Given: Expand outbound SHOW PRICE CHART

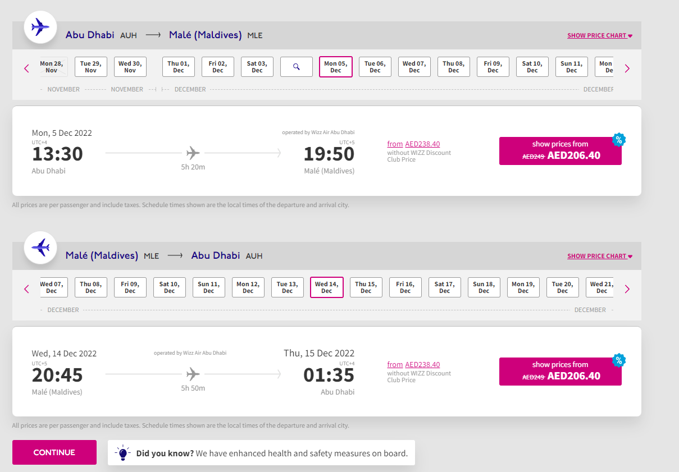Looking at the screenshot, I should coord(600,35).
